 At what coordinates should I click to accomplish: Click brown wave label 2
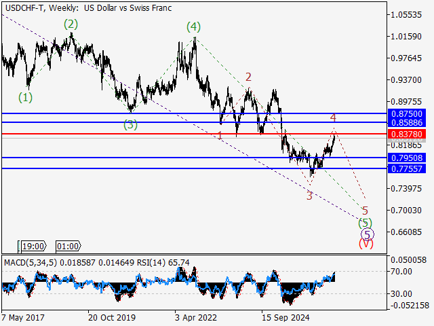[x=248, y=77]
